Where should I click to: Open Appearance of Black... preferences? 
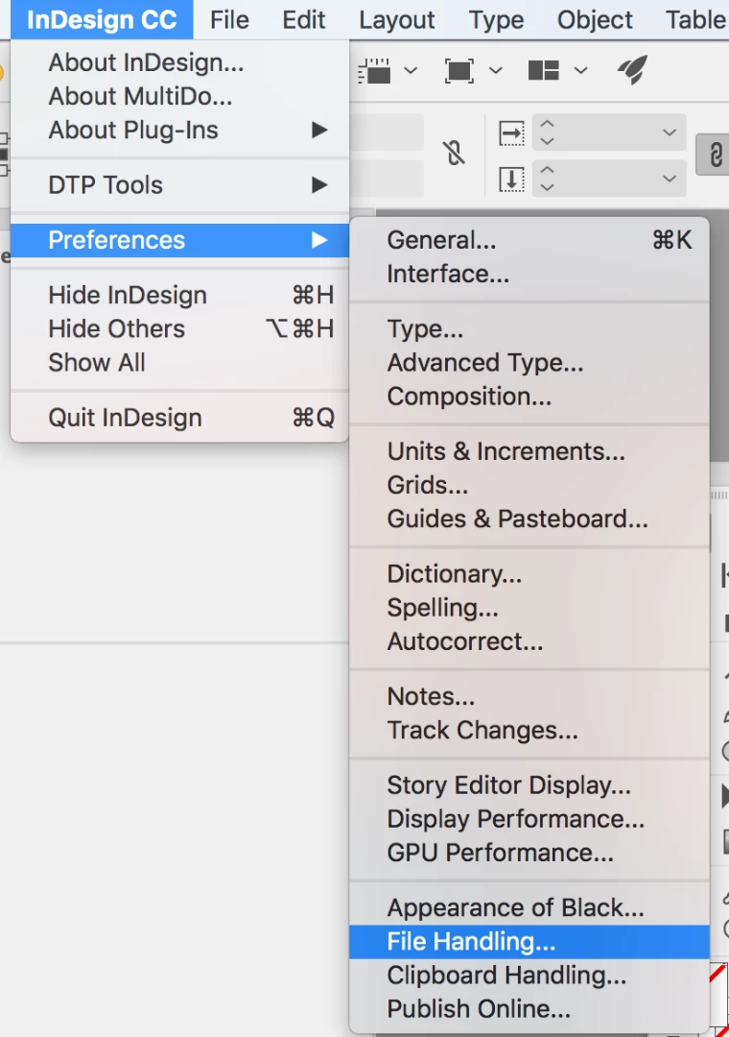pos(529,908)
